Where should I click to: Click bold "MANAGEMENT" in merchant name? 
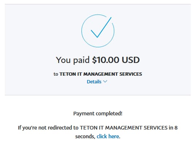100,74
